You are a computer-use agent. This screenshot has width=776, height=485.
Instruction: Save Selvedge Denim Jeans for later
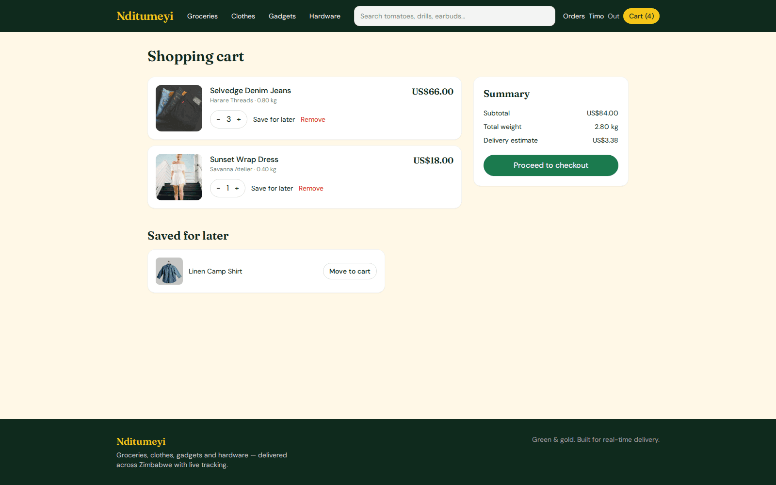point(274,119)
